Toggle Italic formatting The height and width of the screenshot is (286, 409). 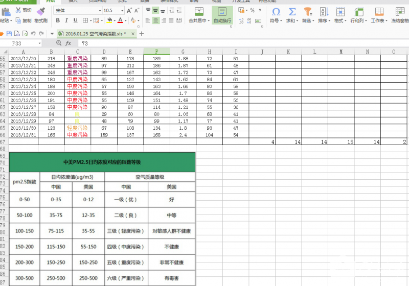pos(66,20)
